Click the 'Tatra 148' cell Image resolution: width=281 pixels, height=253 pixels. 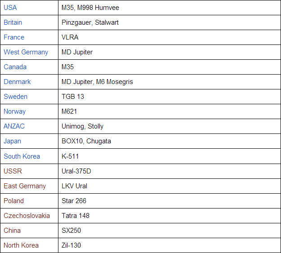(x=169, y=216)
